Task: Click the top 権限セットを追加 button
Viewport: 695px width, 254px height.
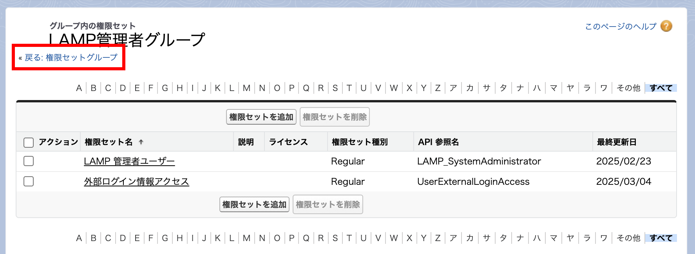Action: coord(261,117)
